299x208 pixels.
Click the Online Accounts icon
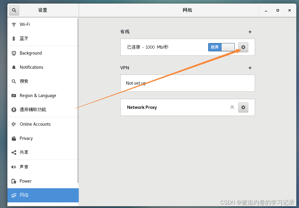14,124
